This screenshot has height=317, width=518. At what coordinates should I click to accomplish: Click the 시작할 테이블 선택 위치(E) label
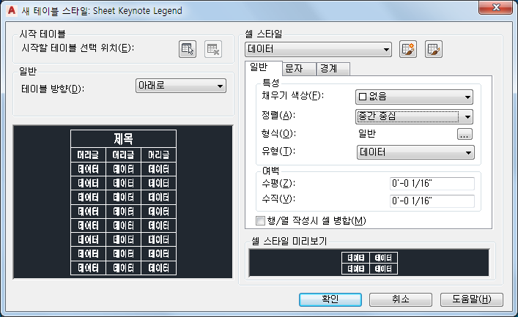78,48
